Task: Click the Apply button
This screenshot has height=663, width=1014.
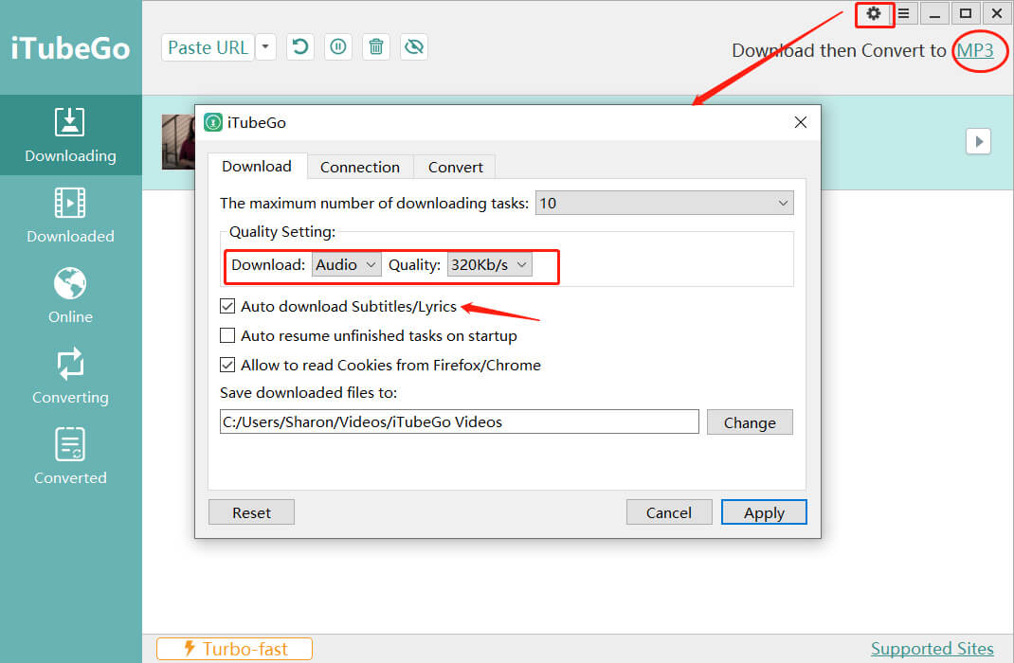Action: tap(764, 512)
